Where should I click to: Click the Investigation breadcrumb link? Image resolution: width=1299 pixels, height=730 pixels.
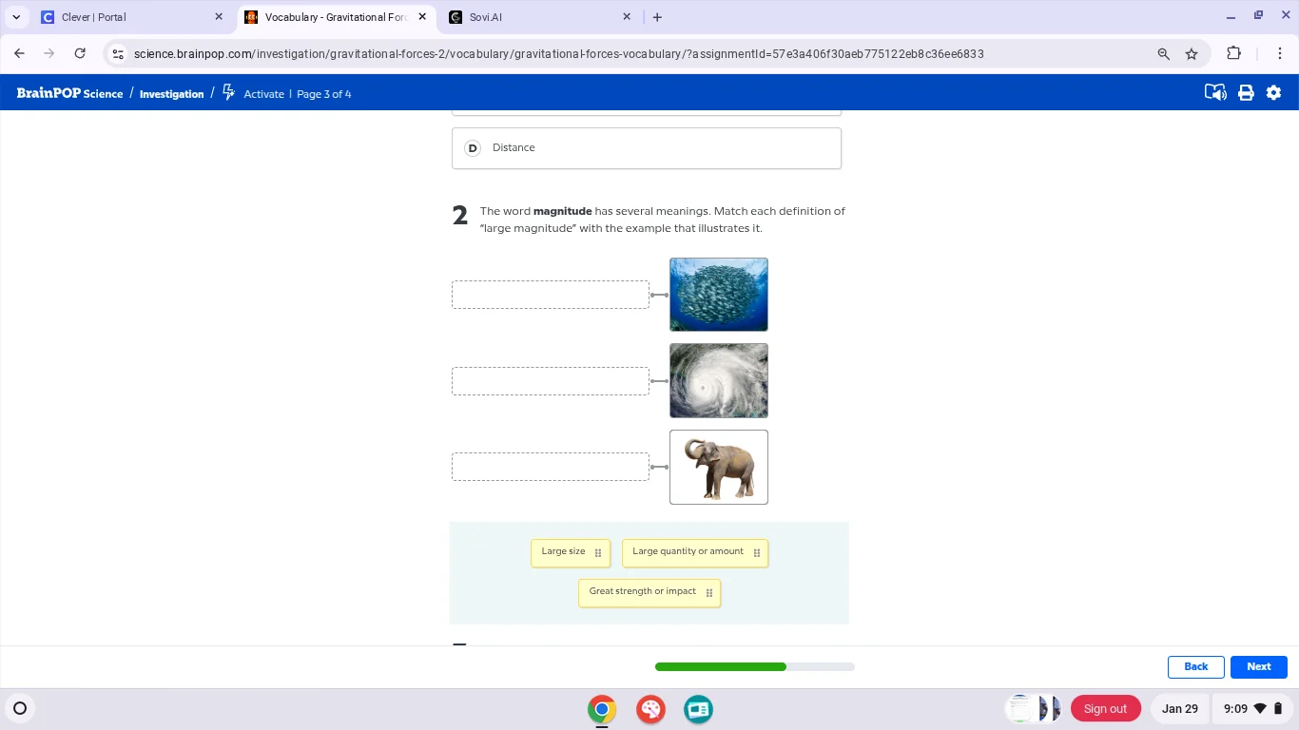click(x=171, y=94)
